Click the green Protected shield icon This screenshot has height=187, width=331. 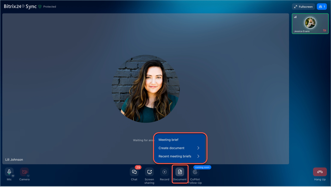tap(40, 7)
